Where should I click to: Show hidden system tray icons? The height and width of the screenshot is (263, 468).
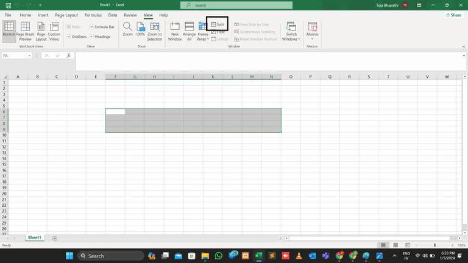pos(394,256)
